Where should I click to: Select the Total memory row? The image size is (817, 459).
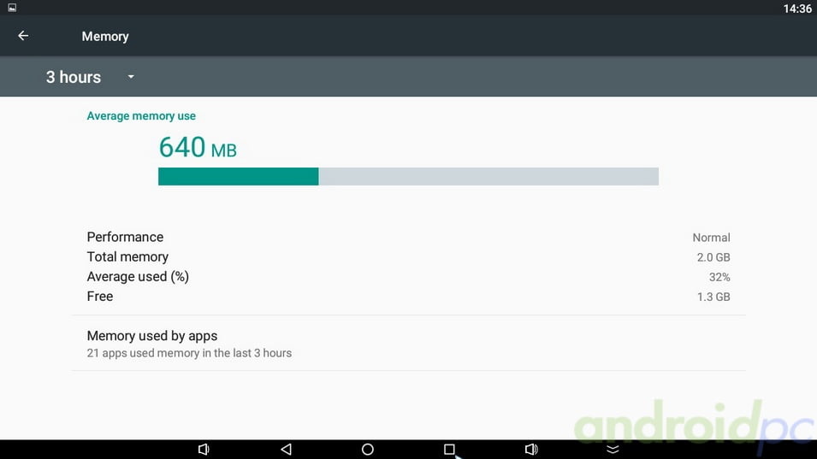pos(409,257)
